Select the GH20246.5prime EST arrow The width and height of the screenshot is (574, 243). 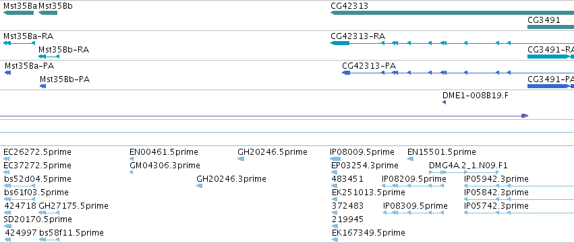[241, 159]
